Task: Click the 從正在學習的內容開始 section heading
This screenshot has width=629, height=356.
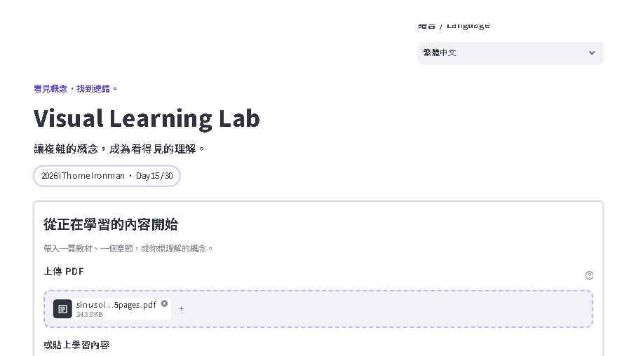Action: pos(111,224)
